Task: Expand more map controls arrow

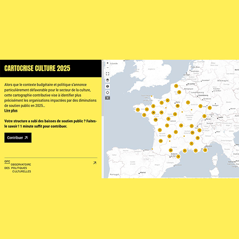Action: (x=108, y=98)
